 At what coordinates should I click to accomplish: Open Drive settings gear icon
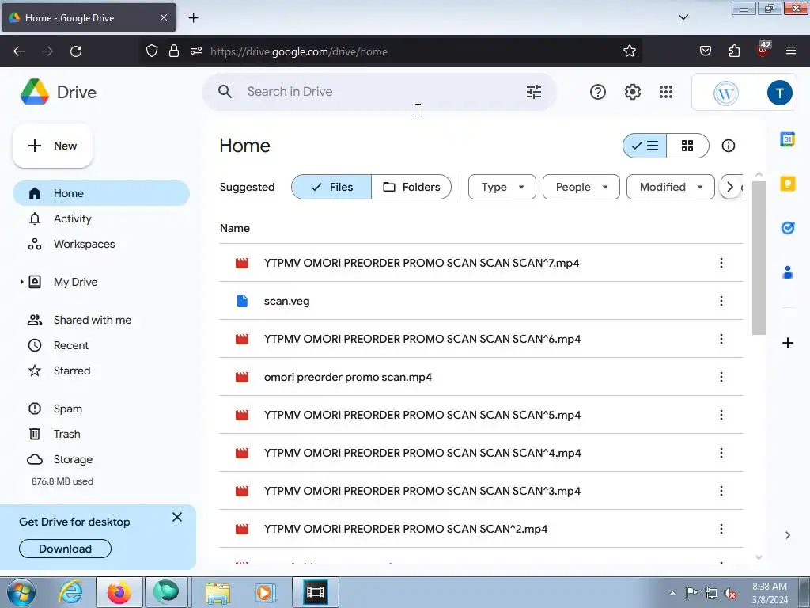tap(632, 92)
